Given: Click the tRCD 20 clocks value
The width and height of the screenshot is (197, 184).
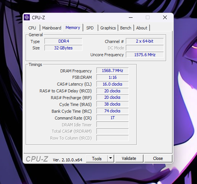Looking at the screenshot, I should point(113,91).
